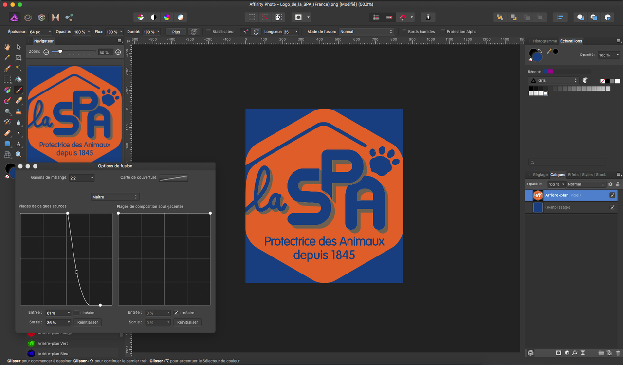Select the Flood Fill bucket tool
623x365 pixels.
(x=18, y=79)
